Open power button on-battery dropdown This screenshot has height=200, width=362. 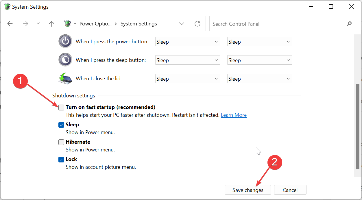(x=188, y=42)
